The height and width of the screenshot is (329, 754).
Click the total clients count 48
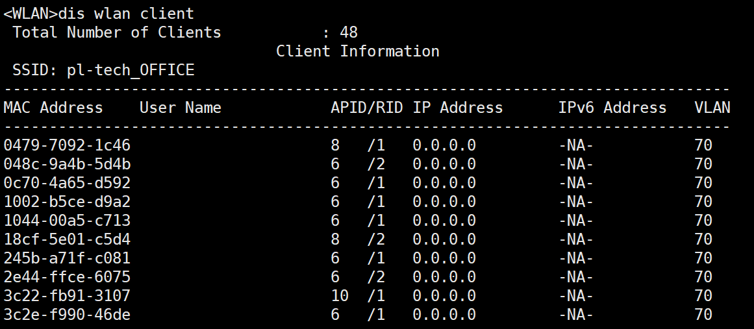point(349,32)
